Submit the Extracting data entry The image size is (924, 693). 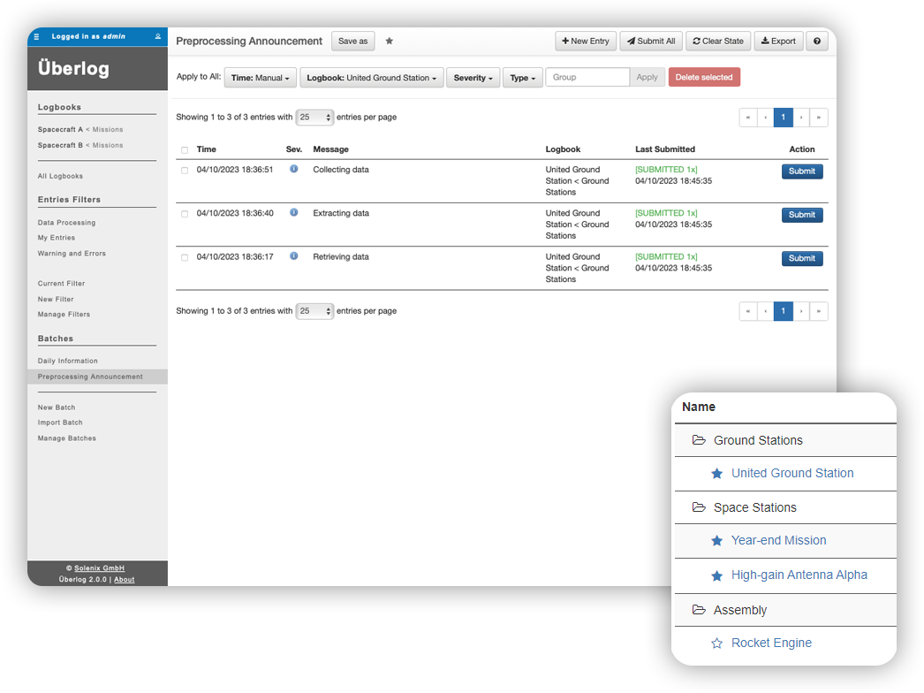click(x=802, y=216)
